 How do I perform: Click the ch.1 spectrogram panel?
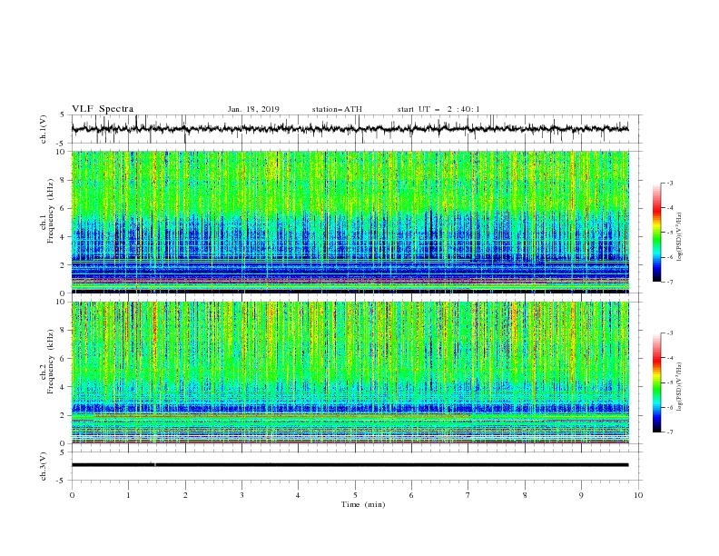tap(350, 222)
